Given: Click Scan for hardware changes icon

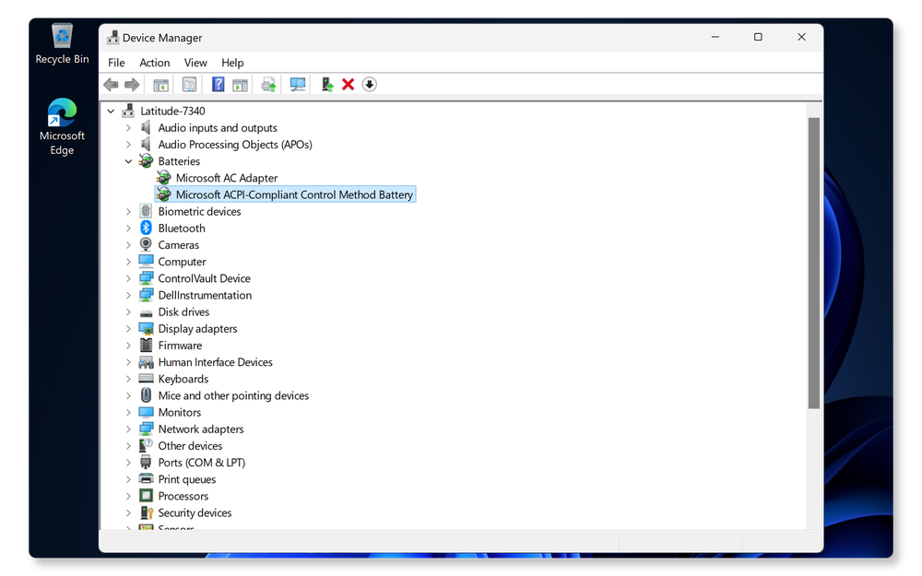Looking at the screenshot, I should 298,85.
